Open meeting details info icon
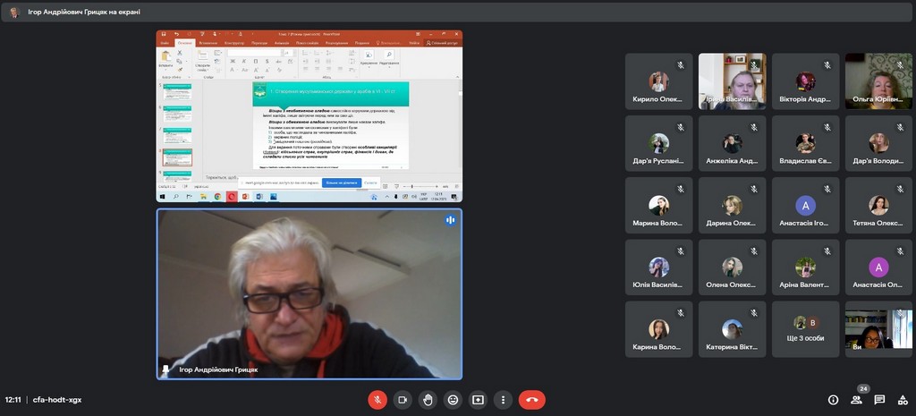 click(833, 400)
